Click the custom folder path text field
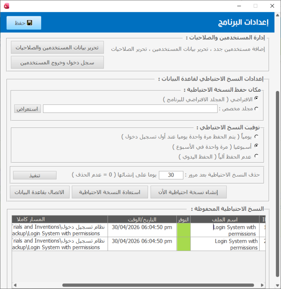 tap(130, 109)
